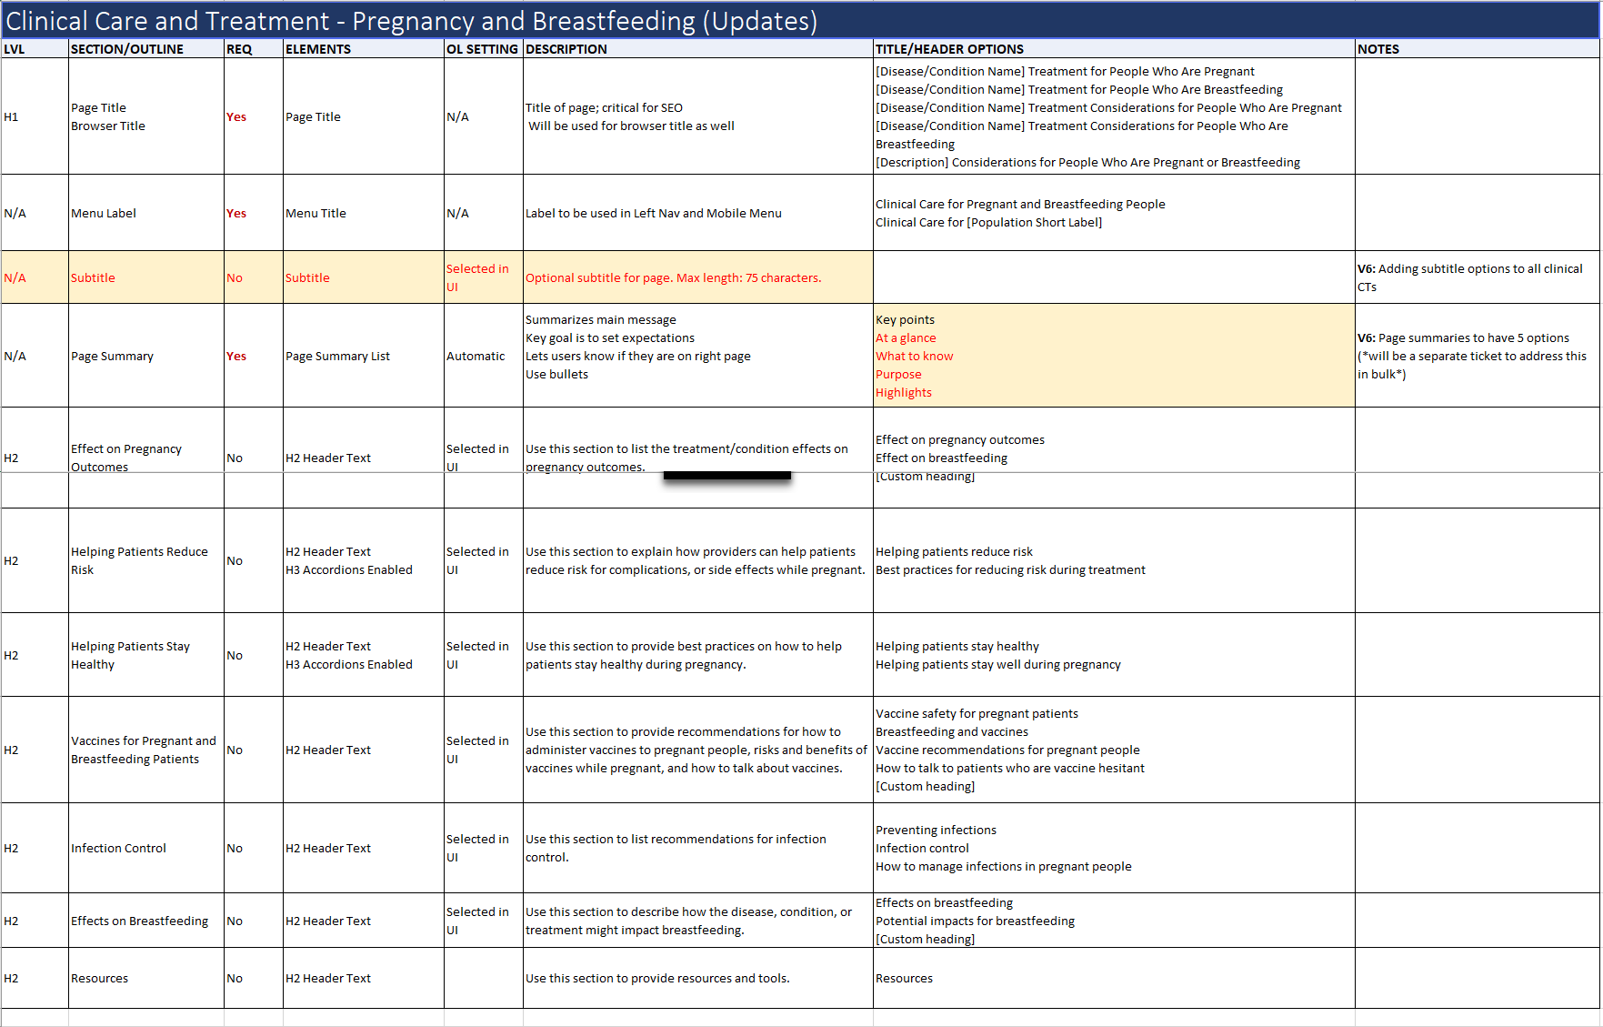Select the Resources row's 'No' cell

coord(254,978)
